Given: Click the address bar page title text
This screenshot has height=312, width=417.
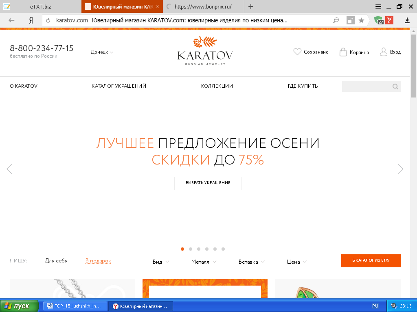Looking at the screenshot, I should [190, 20].
